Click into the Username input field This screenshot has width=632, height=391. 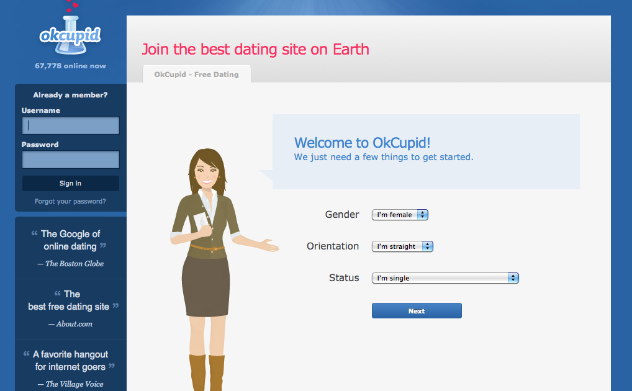tap(70, 125)
